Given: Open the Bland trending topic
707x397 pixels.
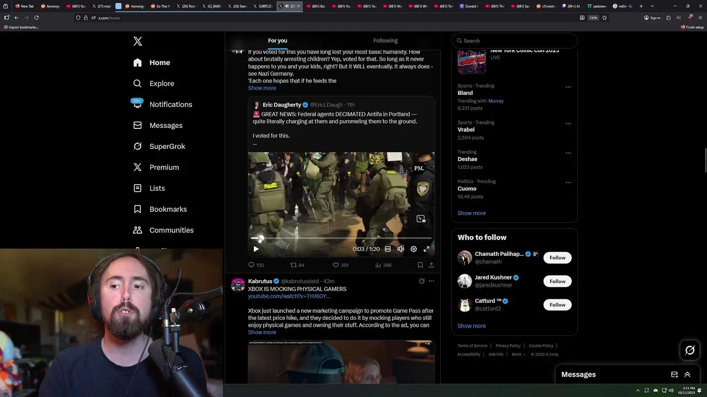Looking at the screenshot, I should point(465,93).
